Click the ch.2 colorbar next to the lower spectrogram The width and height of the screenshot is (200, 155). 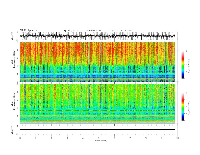(x=183, y=107)
